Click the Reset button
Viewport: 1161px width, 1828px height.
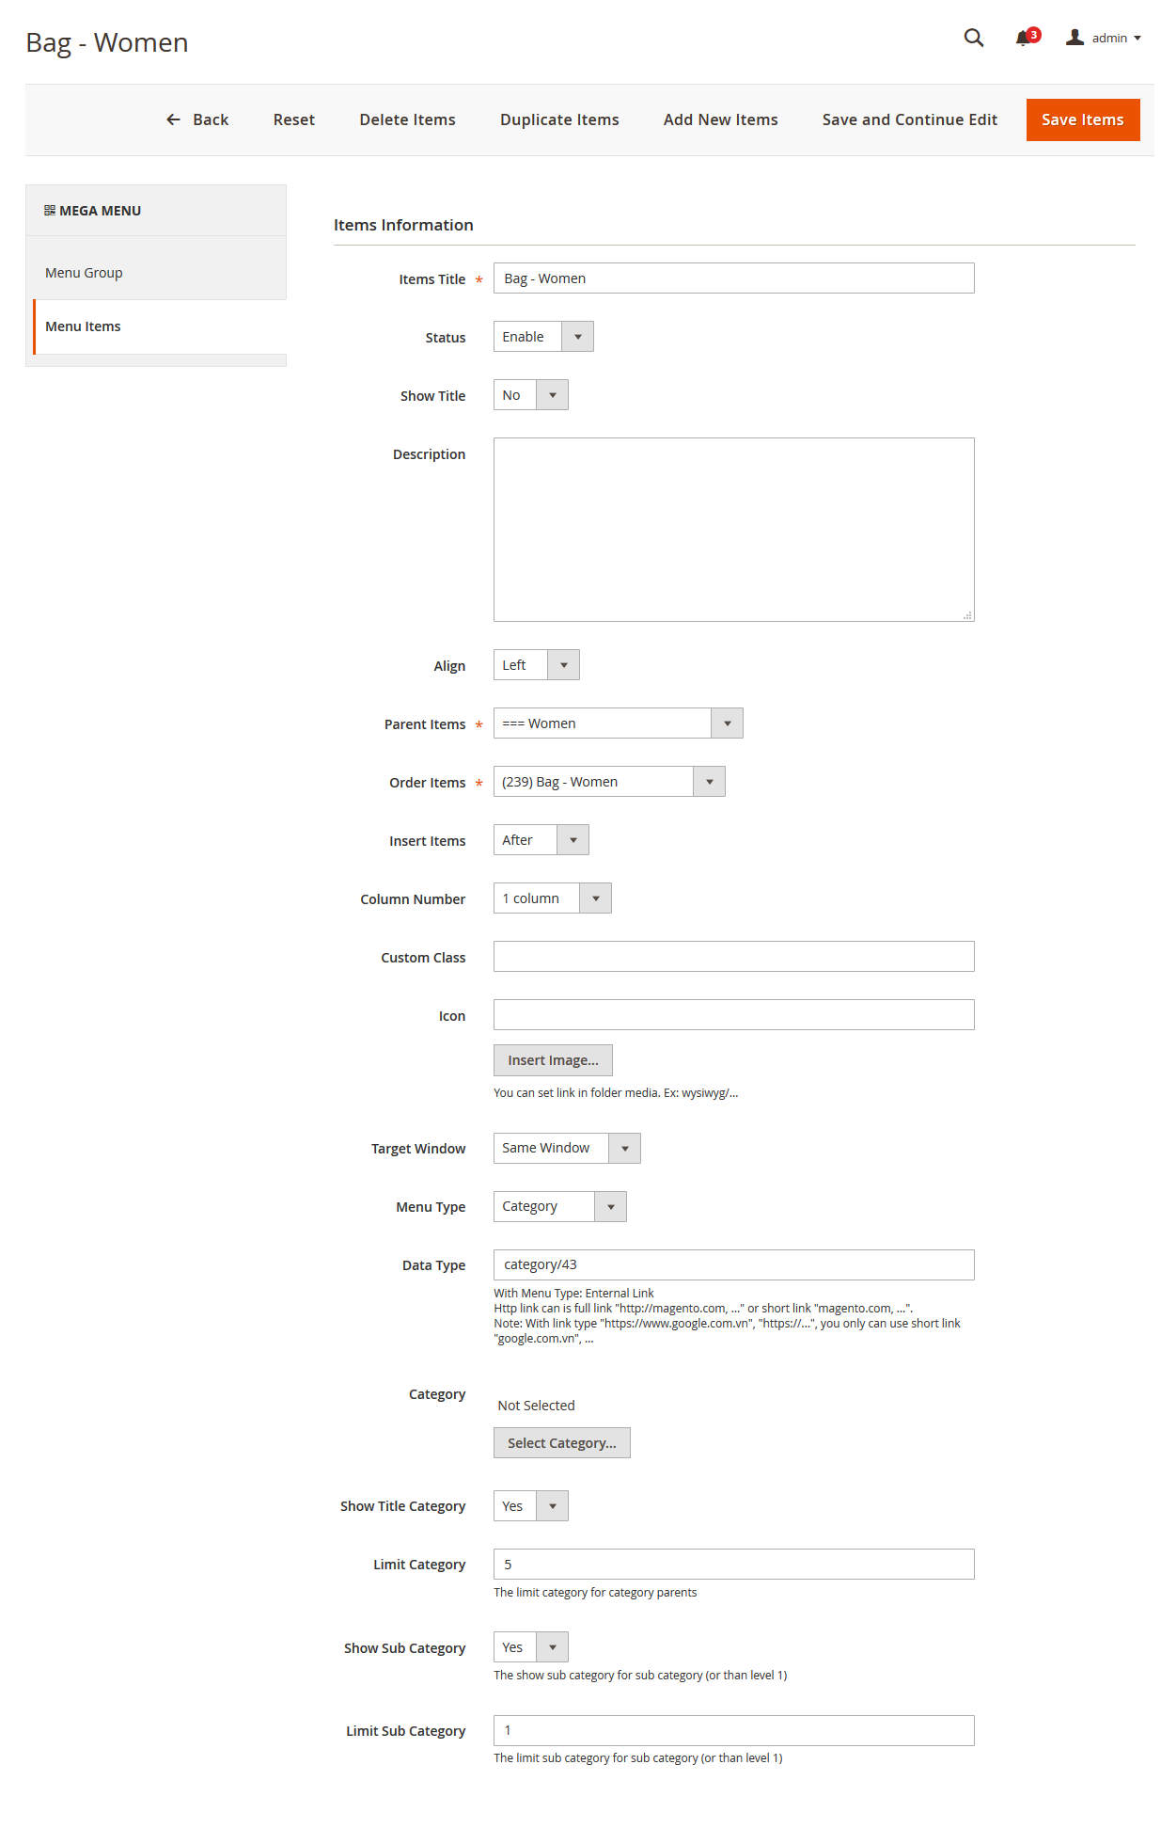(294, 119)
